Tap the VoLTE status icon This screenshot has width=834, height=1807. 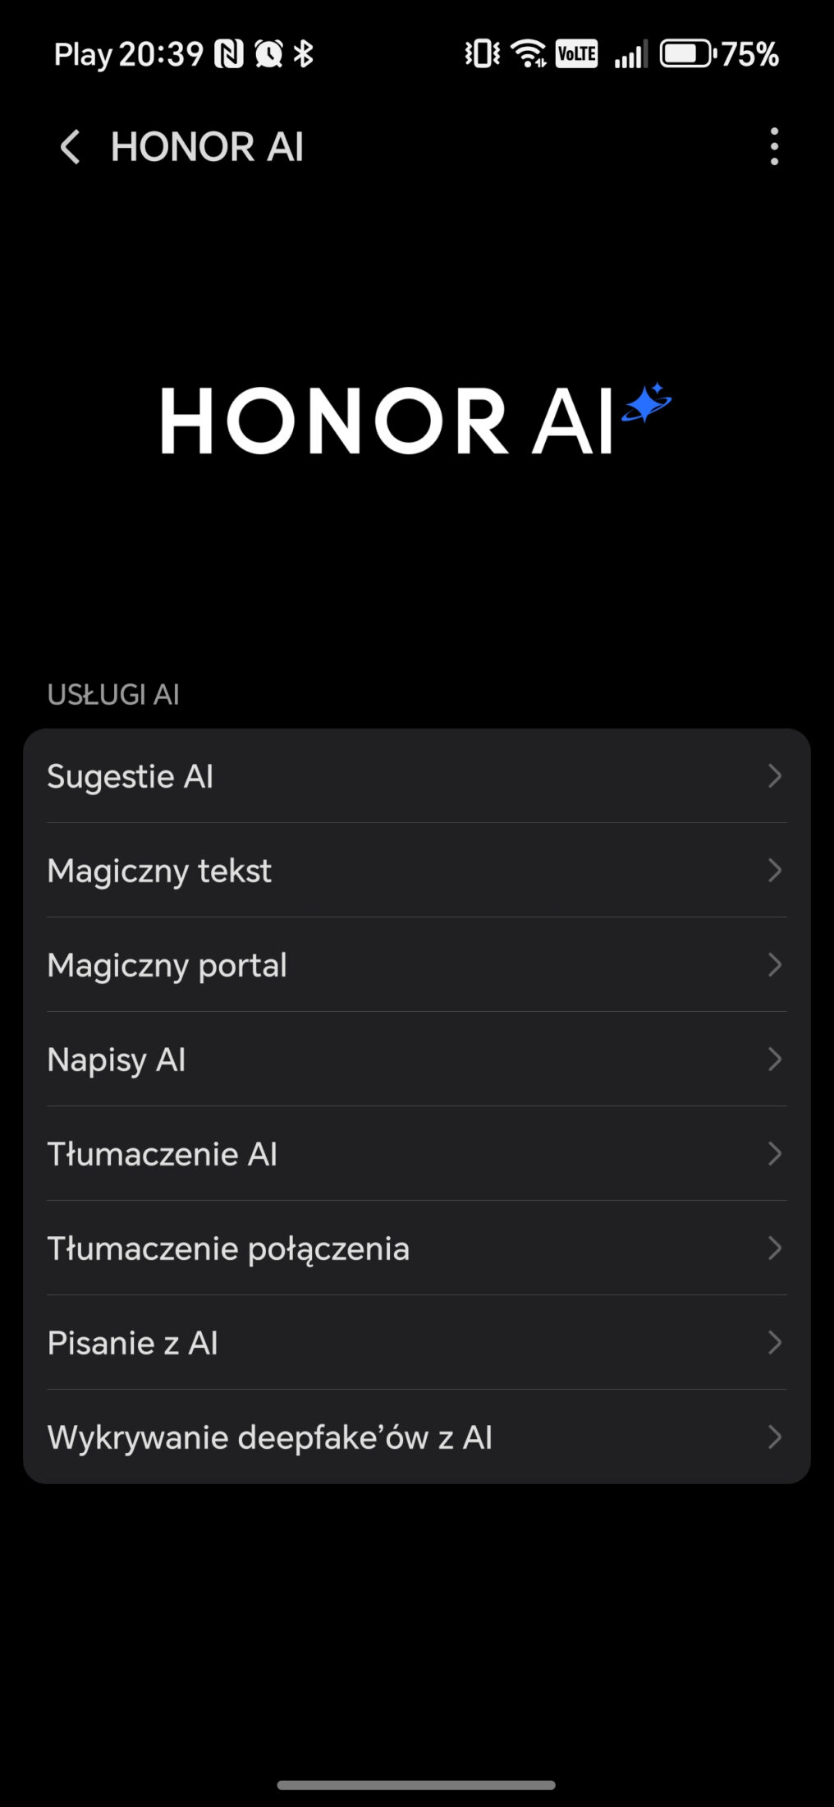coord(576,54)
